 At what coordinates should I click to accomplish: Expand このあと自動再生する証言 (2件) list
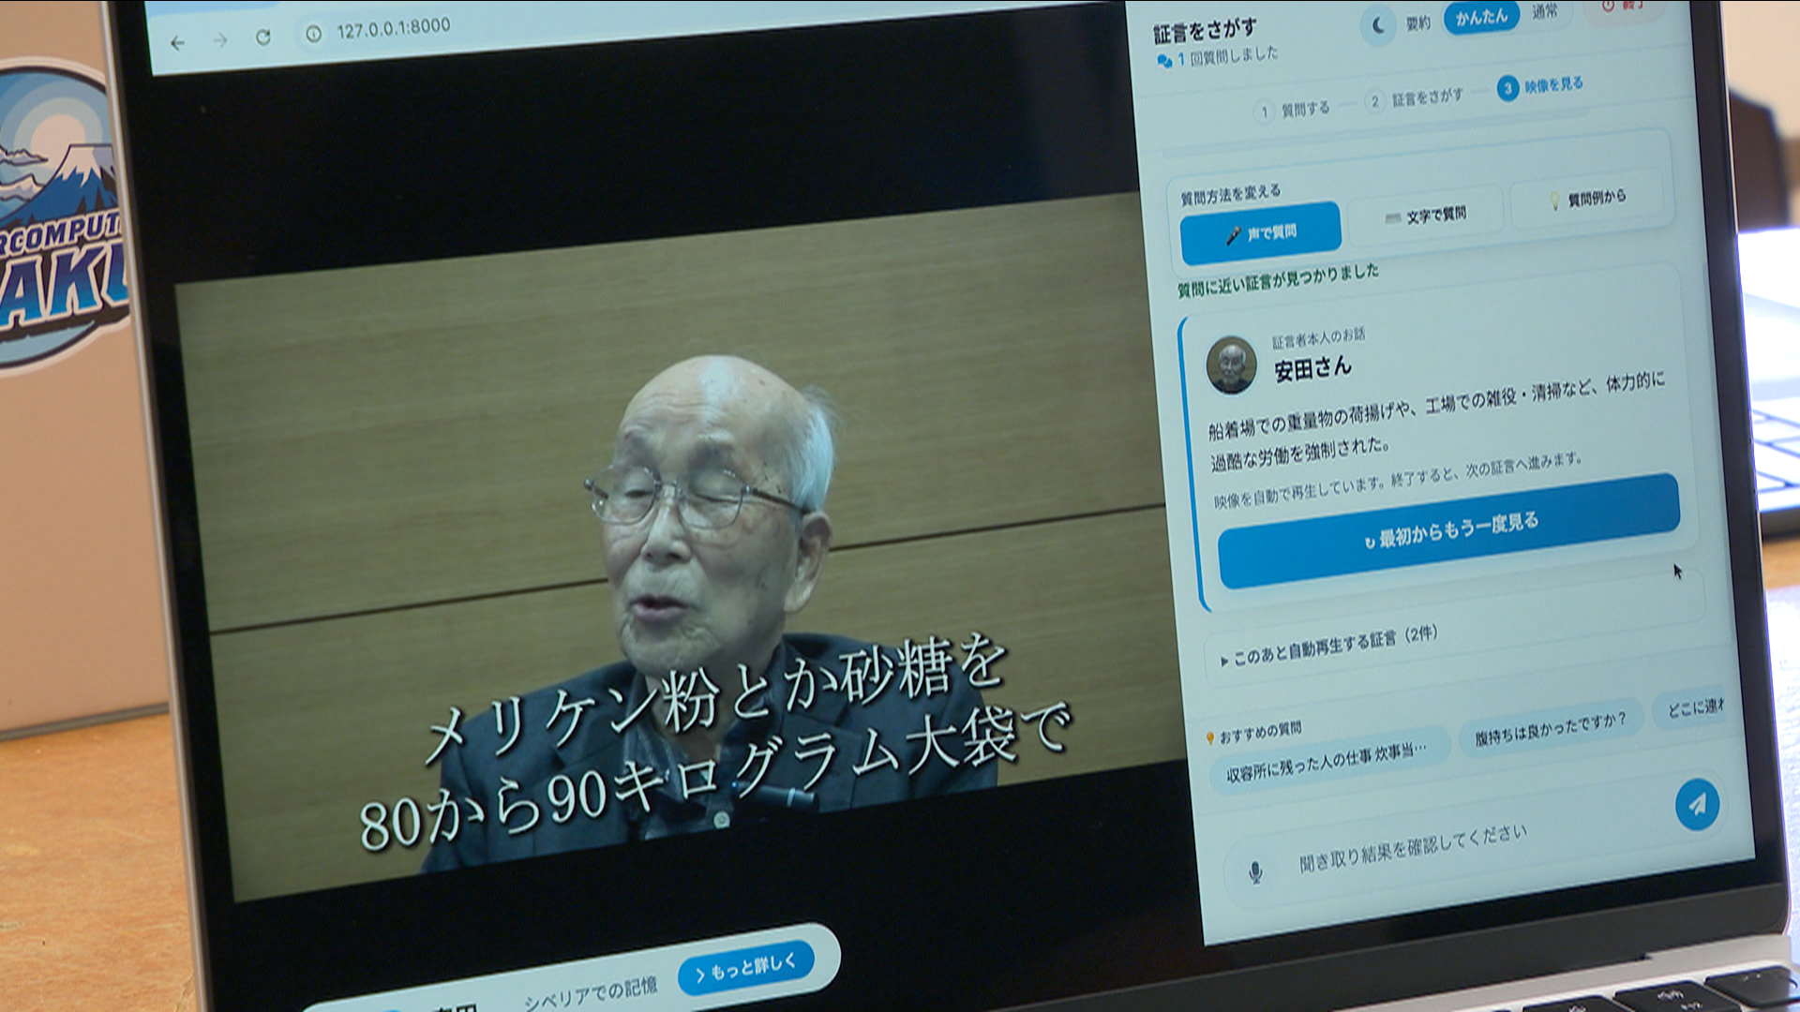point(1327,647)
